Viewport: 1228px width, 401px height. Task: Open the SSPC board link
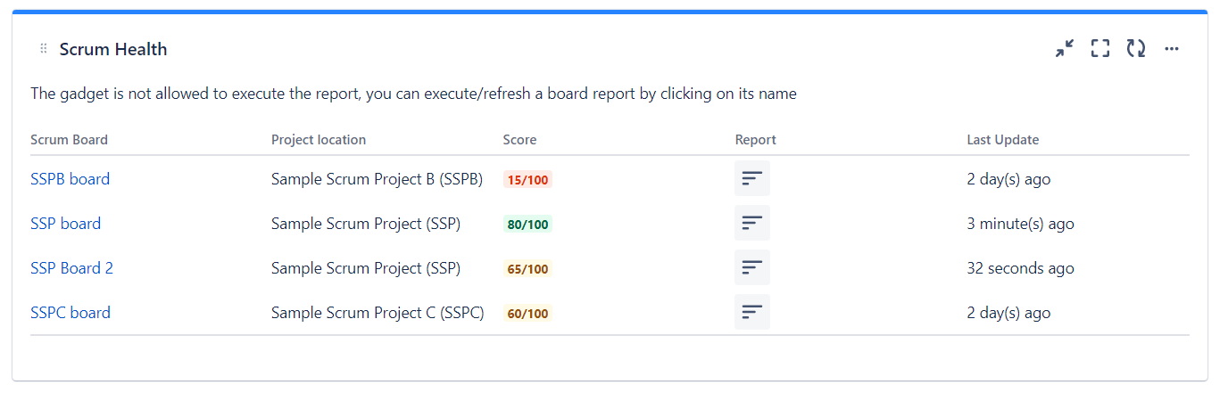[x=71, y=313]
